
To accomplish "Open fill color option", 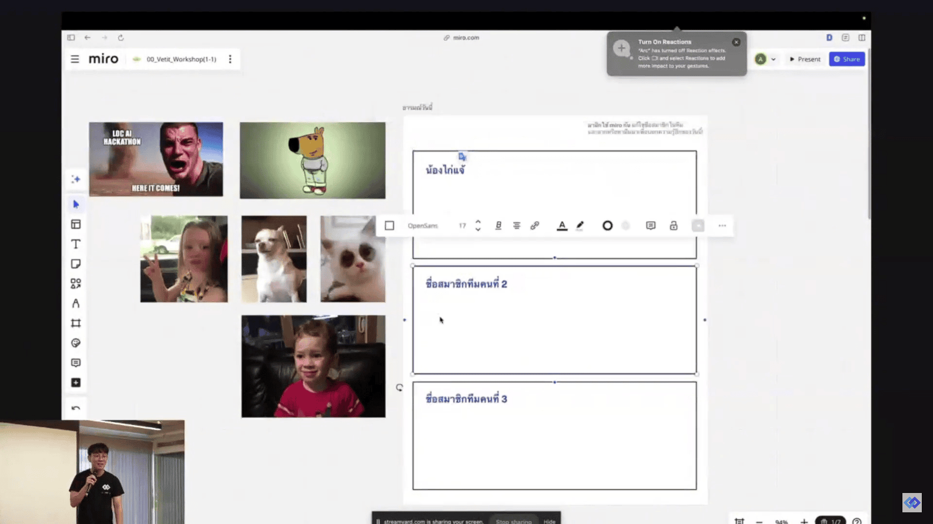I will coord(626,226).
